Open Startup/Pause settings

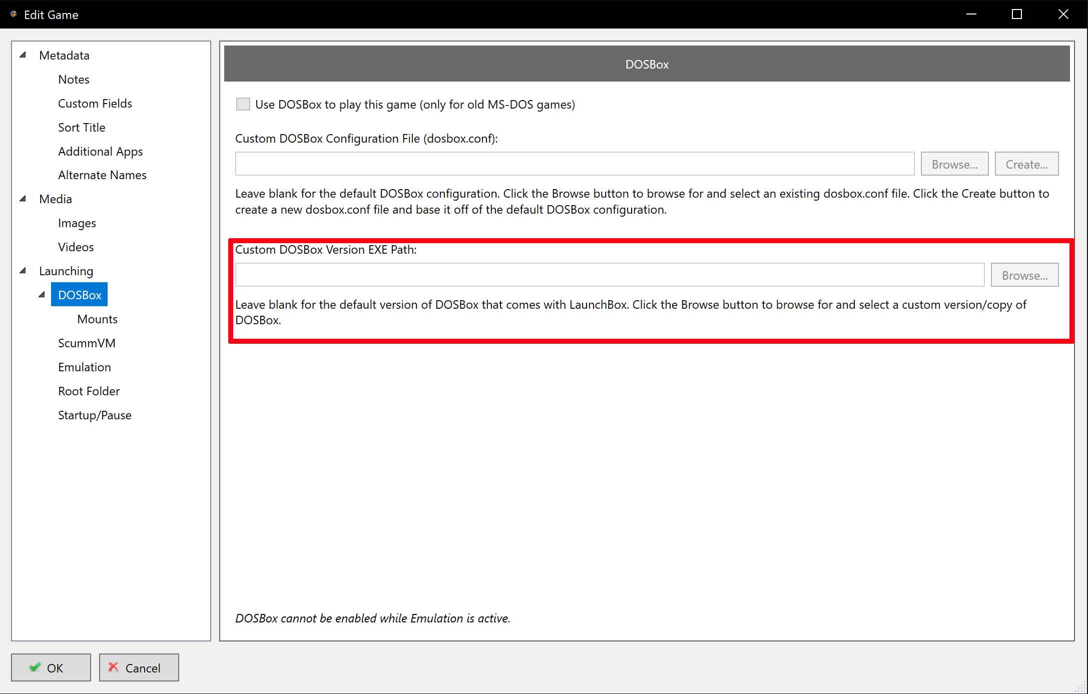95,415
